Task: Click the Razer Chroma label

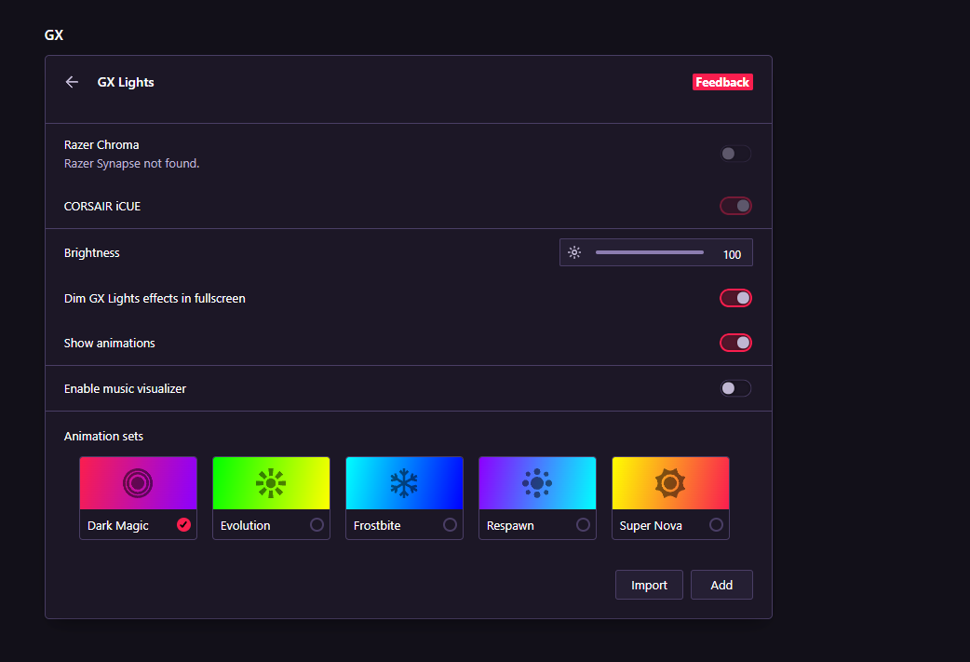Action: (101, 144)
